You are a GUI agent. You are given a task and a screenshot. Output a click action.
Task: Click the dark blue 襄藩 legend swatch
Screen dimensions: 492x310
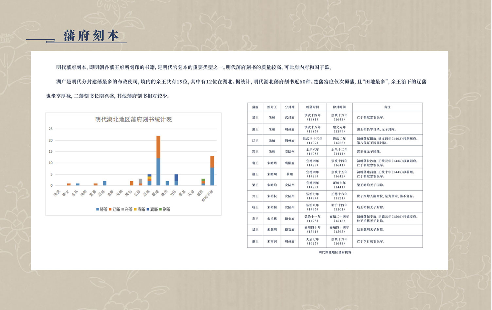coord(148,209)
